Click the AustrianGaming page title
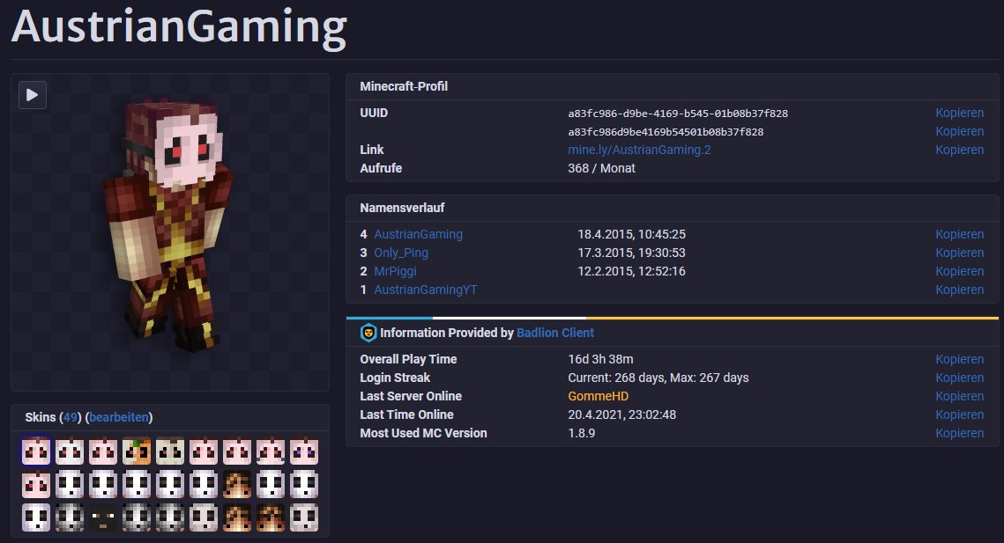The image size is (1004, 543). [x=179, y=27]
